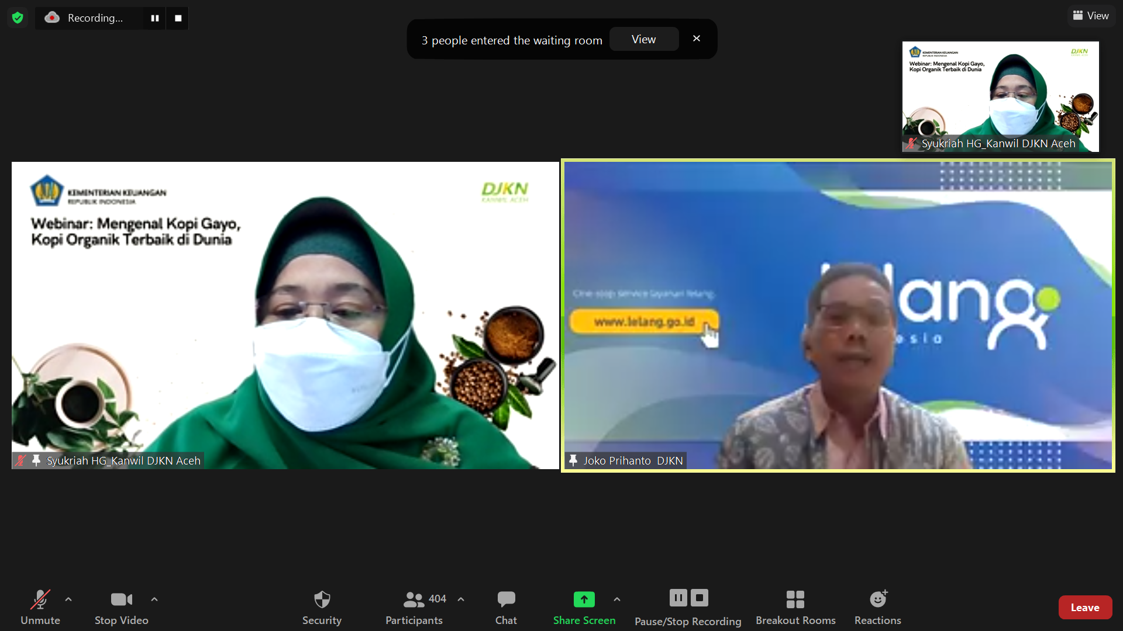Viewport: 1123px width, 631px height.
Task: View people in the waiting room
Action: click(x=643, y=39)
